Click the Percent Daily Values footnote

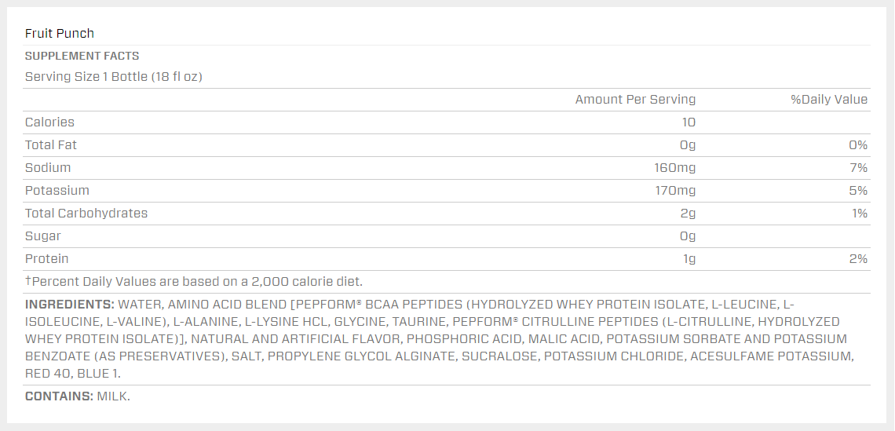click(x=194, y=281)
